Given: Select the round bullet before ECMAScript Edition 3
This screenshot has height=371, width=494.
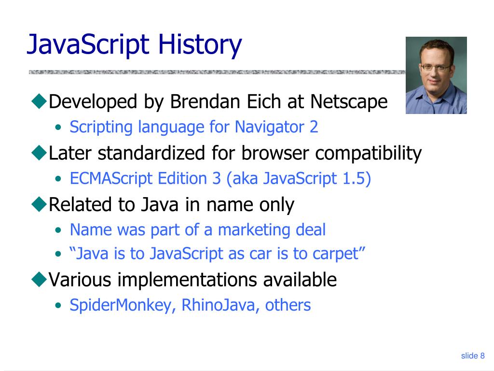Looking at the screenshot, I should coord(58,179).
